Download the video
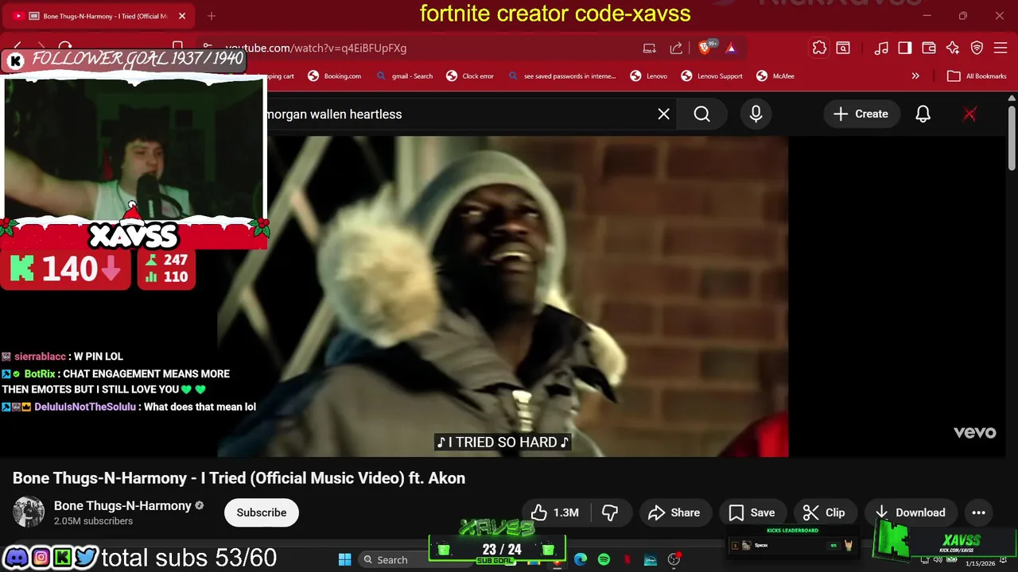 [911, 512]
